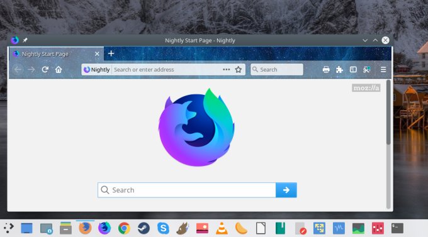Open the add-ons puzzle piece icon

tap(339, 70)
